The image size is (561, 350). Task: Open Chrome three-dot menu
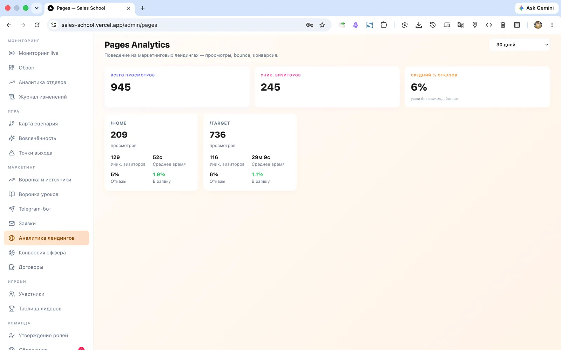pyautogui.click(x=552, y=25)
